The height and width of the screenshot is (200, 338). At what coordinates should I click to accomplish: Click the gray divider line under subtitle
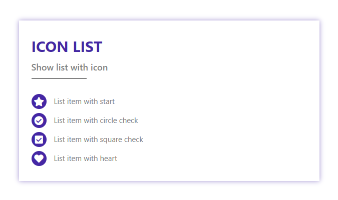[x=59, y=78]
